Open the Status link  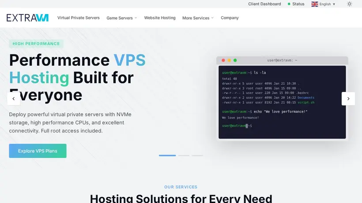click(x=298, y=4)
